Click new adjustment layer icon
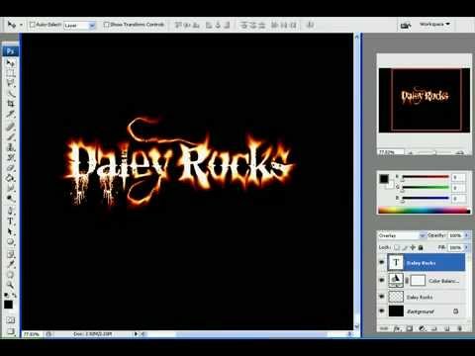The width and height of the screenshot is (475, 356). 422,328
